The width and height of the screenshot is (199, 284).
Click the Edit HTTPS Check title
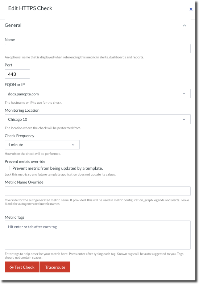point(30,8)
